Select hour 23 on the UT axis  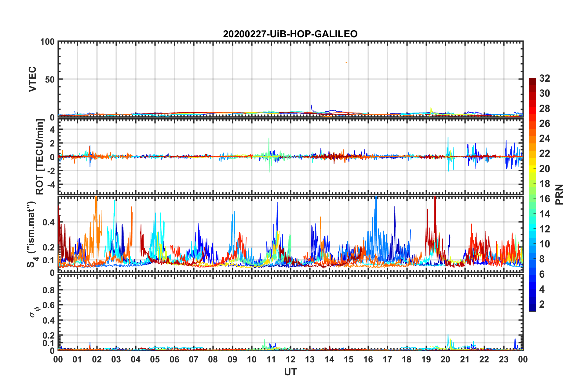[504, 359]
